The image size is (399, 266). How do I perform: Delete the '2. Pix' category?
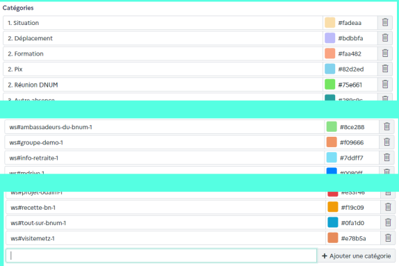tap(385, 69)
